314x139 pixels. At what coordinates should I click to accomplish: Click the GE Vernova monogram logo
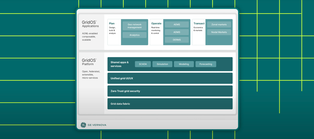[83, 125]
